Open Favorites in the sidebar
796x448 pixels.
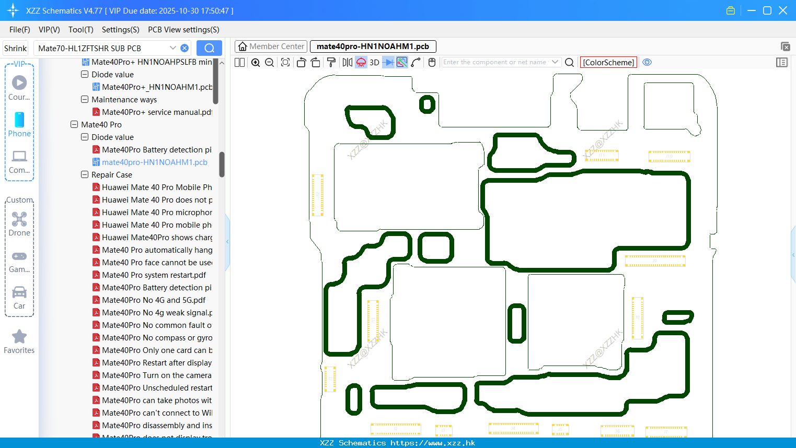coord(19,342)
